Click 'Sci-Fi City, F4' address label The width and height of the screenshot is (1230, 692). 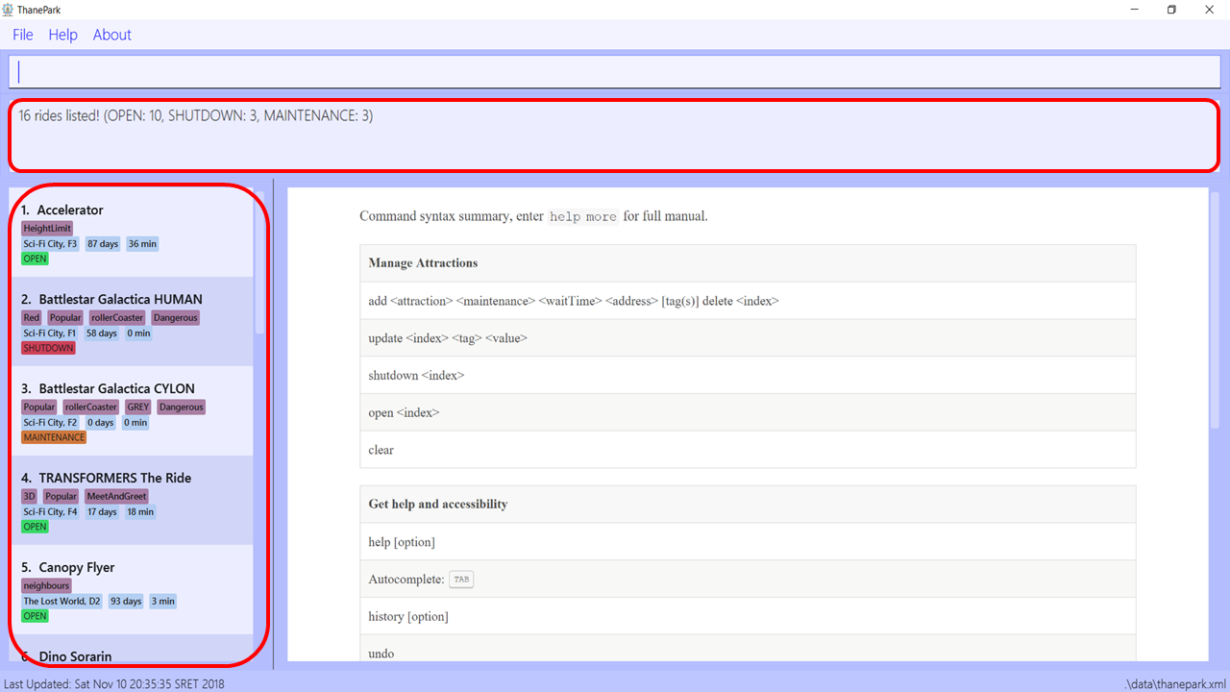point(50,512)
